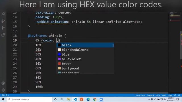Expand hidden system tray icons
This screenshot has height=102, width=182.
pos(149,99)
